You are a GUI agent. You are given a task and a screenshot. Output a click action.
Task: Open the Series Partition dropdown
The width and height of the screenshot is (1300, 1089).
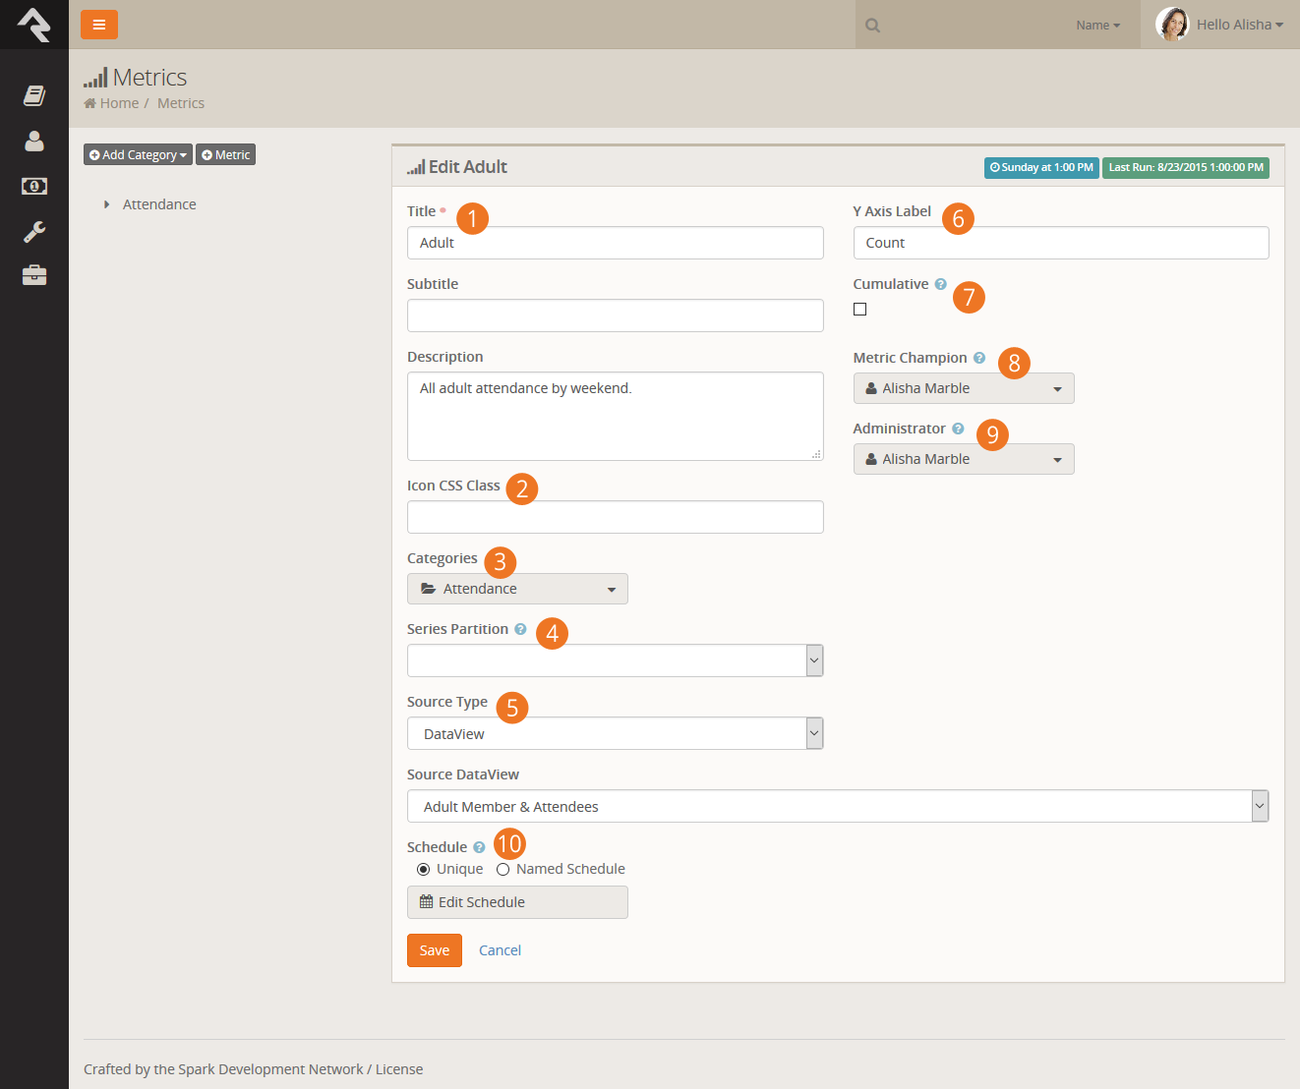tap(616, 660)
